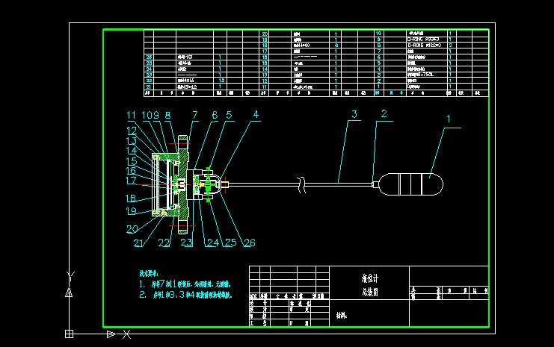Pick callout number 17 on left side
This screenshot has width=554, height=347.
pos(131,180)
